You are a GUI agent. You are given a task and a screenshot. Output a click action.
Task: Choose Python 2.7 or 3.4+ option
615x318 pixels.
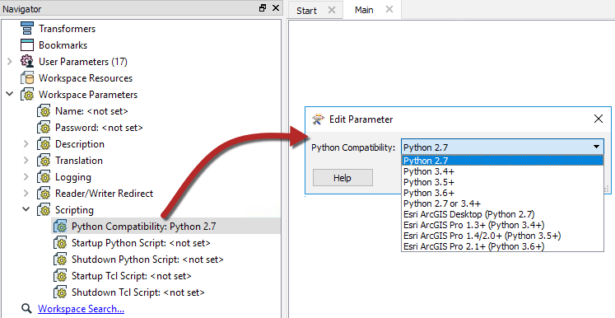tap(502, 203)
